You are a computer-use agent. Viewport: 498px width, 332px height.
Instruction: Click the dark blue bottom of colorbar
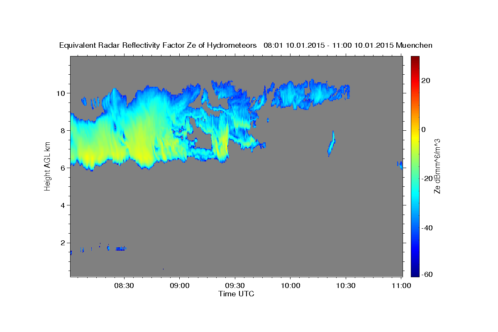pyautogui.click(x=415, y=272)
